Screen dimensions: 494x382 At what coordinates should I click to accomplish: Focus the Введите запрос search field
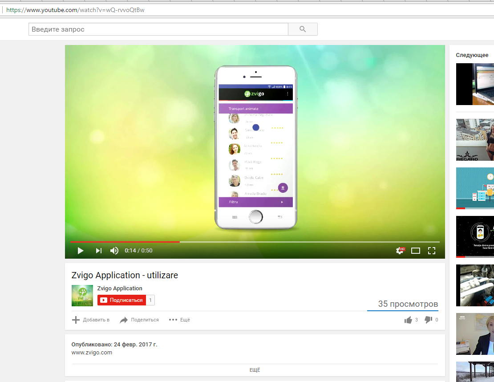click(158, 29)
